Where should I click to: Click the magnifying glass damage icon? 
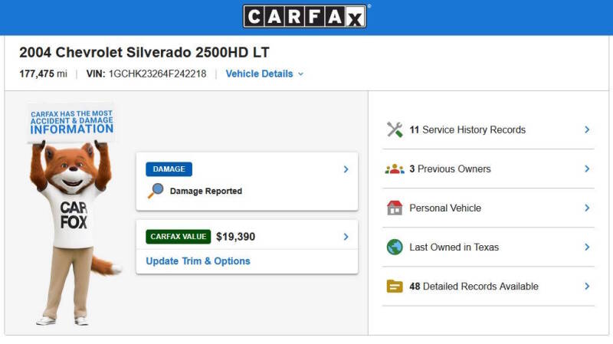156,191
